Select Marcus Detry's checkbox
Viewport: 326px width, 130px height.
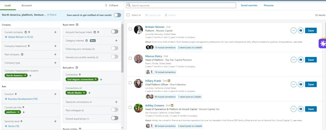pos(130,58)
